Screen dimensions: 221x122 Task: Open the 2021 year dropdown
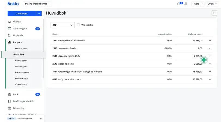pyautogui.click(x=62, y=25)
